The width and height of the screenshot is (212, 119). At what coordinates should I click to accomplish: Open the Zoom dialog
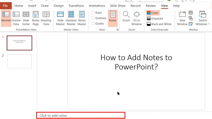click(x=126, y=17)
